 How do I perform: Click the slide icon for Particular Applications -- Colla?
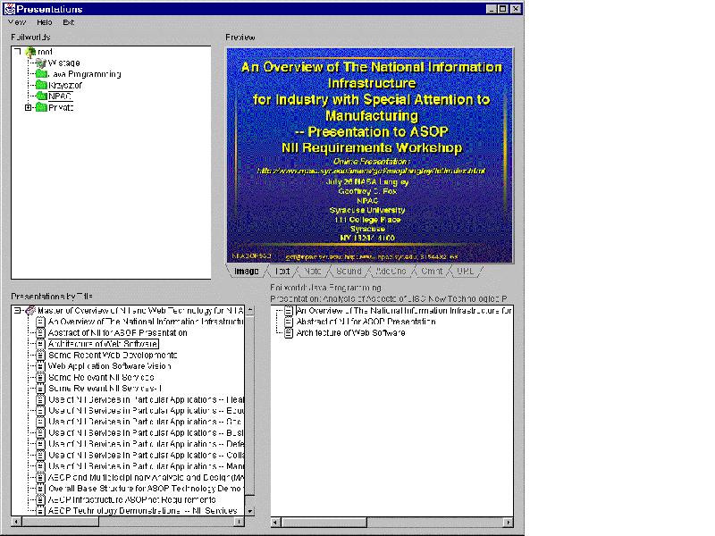40,456
